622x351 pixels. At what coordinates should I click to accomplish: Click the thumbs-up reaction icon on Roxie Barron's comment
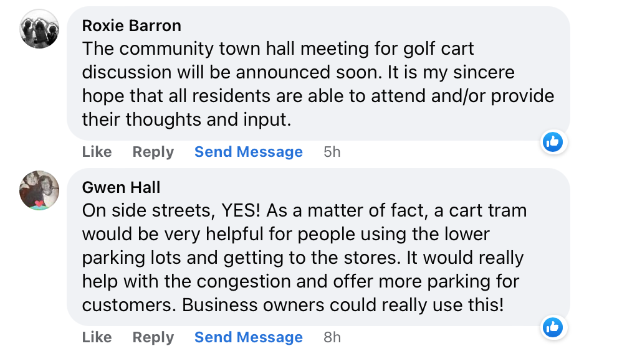(x=552, y=142)
